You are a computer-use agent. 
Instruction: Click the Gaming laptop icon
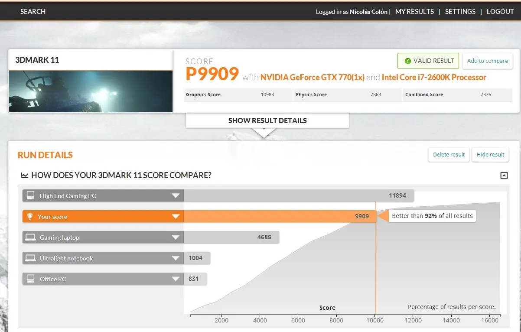(30, 237)
